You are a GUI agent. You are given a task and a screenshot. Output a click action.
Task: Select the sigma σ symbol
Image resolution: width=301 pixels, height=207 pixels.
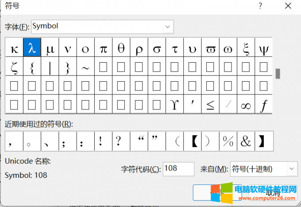click(157, 49)
